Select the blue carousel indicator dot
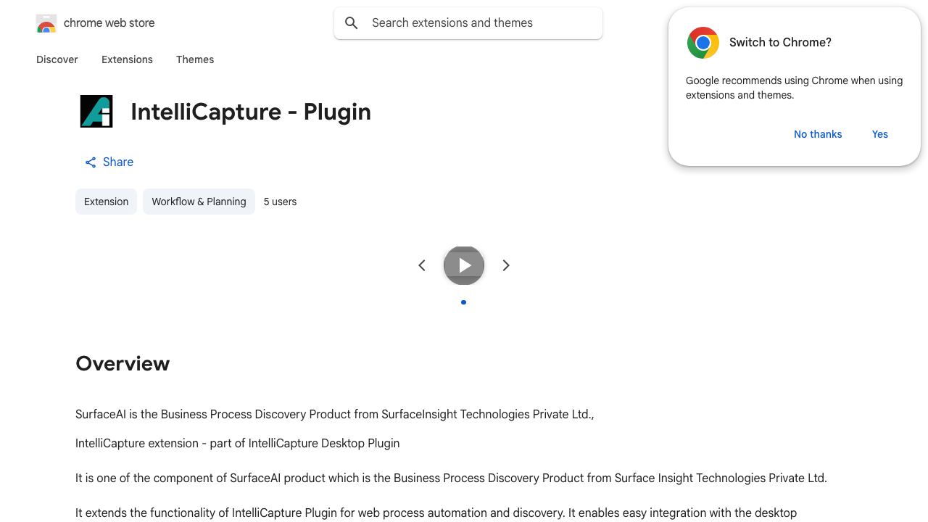 click(x=464, y=302)
